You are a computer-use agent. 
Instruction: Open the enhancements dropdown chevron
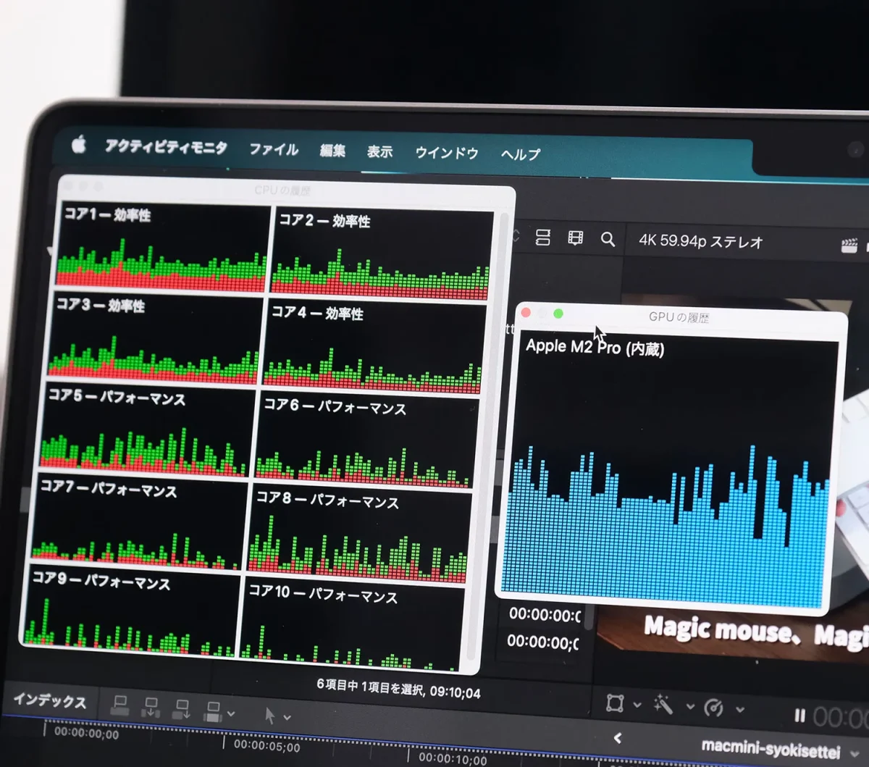(x=690, y=706)
